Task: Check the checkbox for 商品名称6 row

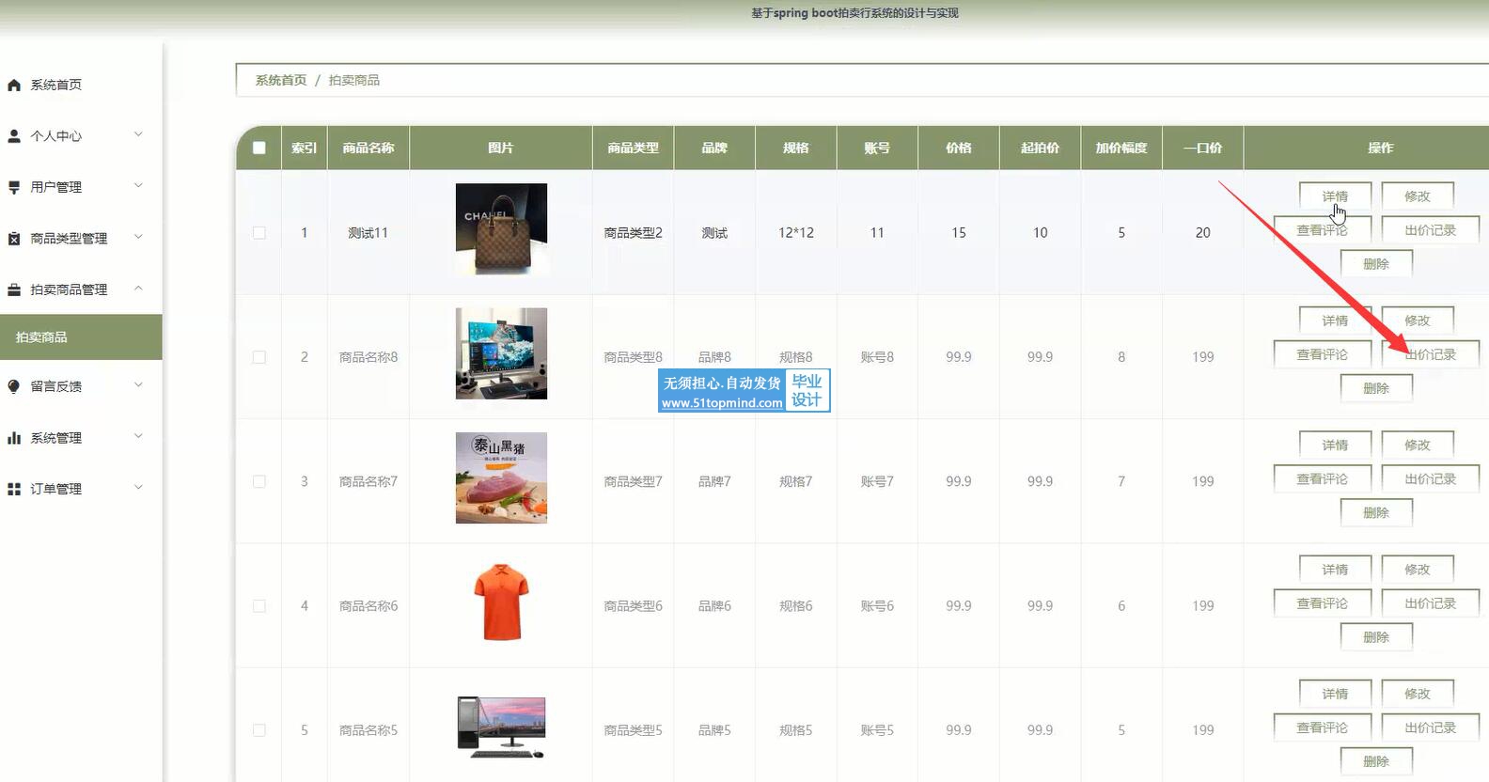Action: click(259, 606)
